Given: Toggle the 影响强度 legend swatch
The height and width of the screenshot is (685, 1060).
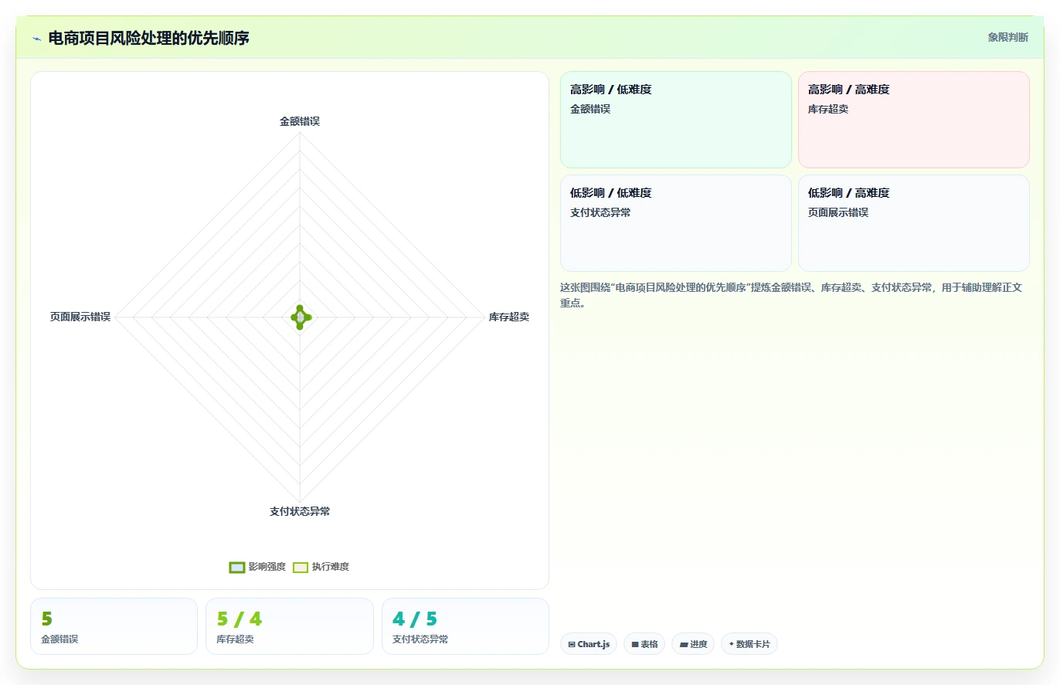Looking at the screenshot, I should (237, 567).
